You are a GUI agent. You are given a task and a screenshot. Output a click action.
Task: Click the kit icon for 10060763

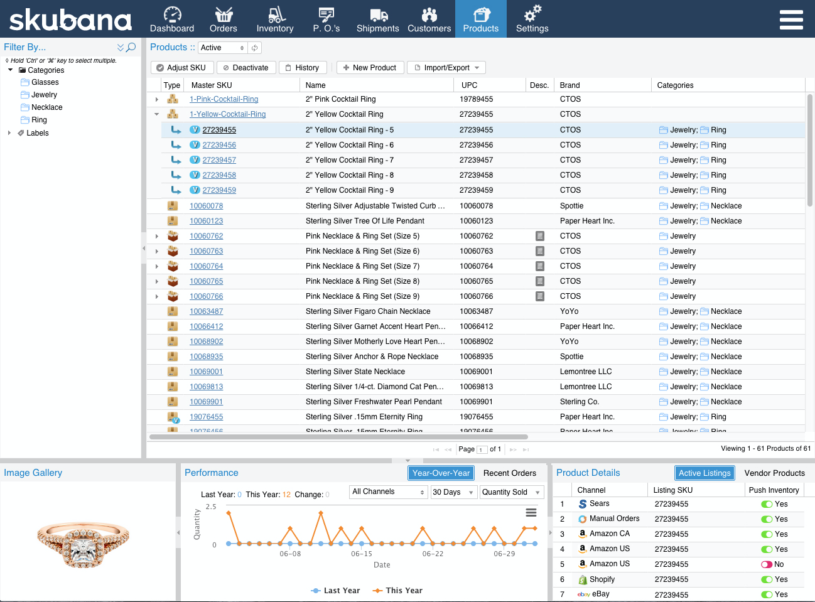173,251
